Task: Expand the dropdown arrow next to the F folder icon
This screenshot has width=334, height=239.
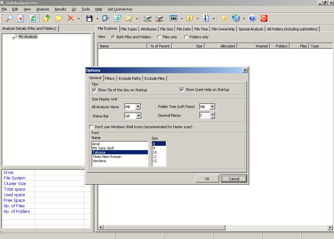Action: click(x=198, y=19)
